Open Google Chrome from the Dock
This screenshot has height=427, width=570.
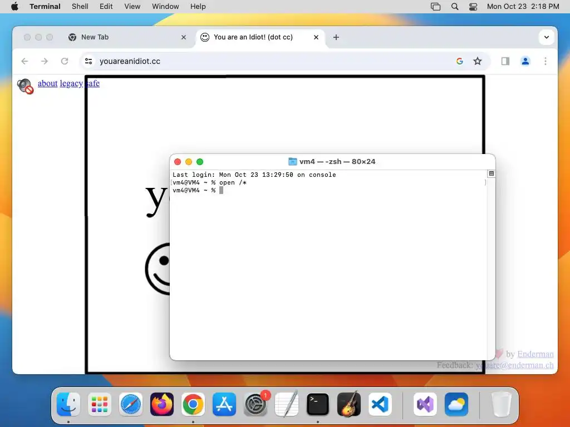193,404
